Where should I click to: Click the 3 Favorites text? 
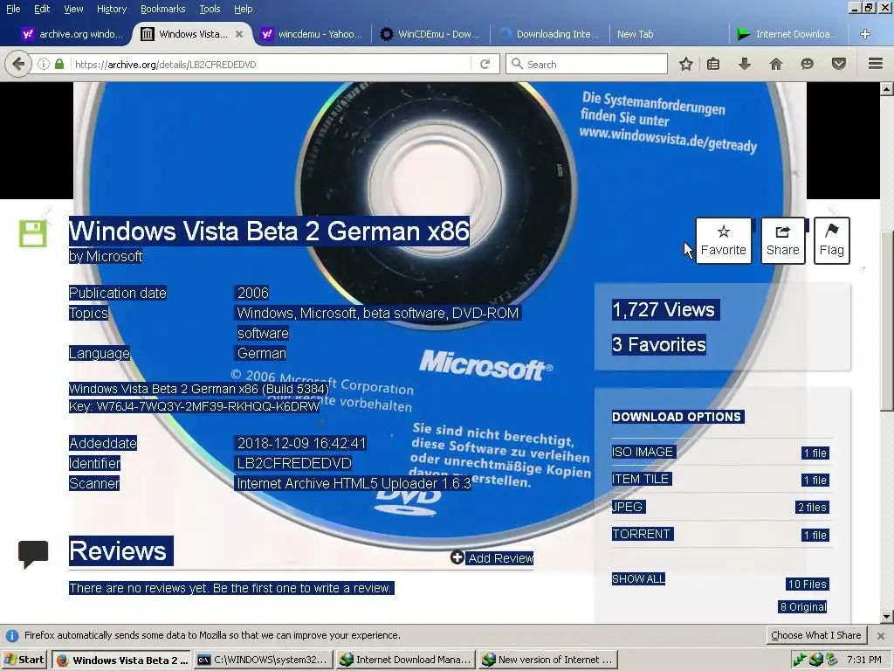point(658,344)
